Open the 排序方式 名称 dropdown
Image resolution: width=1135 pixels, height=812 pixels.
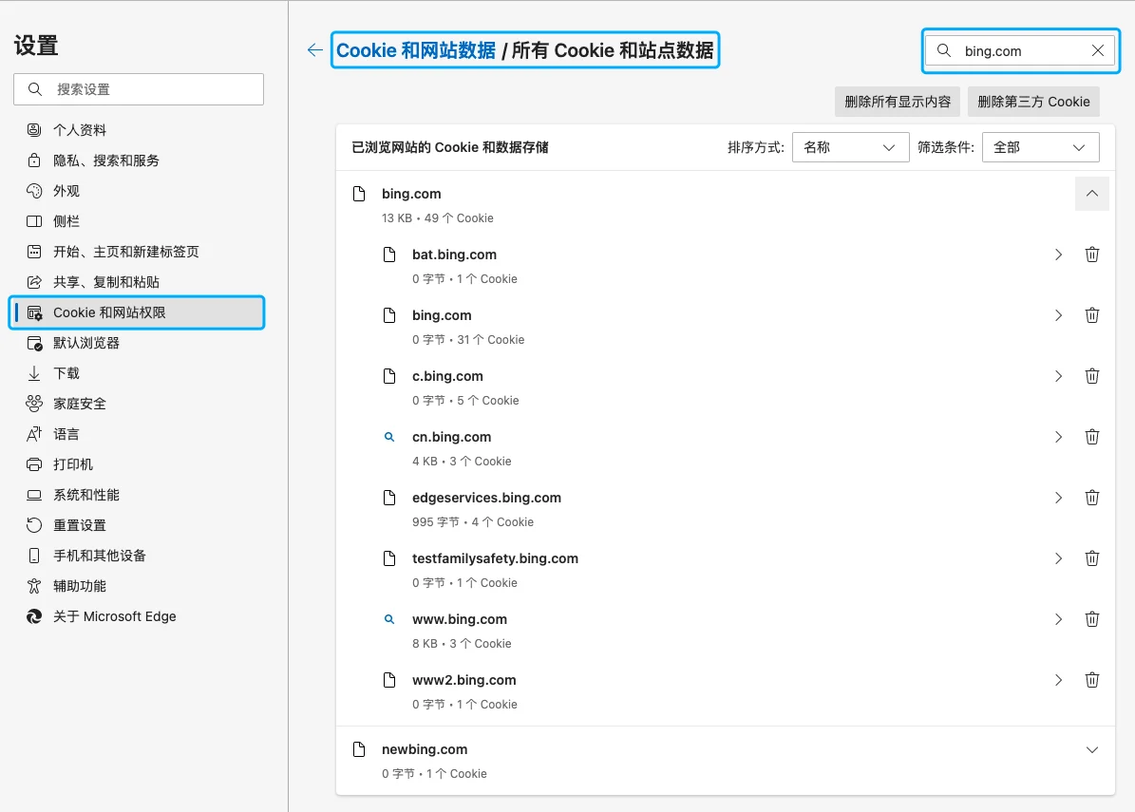pyautogui.click(x=850, y=147)
